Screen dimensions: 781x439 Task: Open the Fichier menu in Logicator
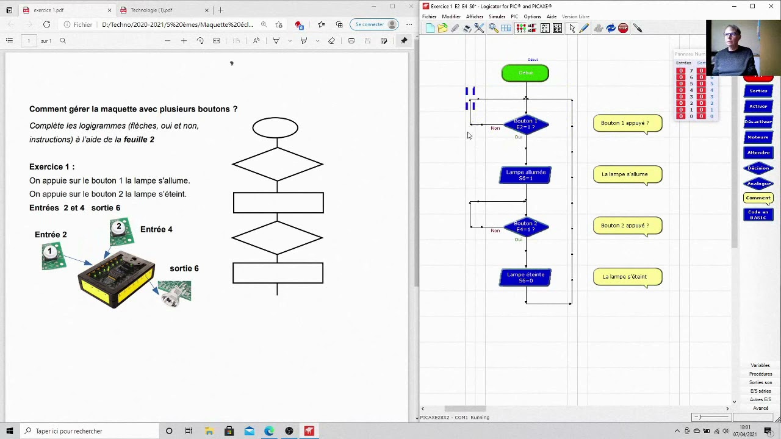click(430, 16)
